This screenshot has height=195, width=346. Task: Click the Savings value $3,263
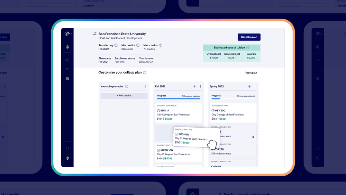[x=251, y=58]
